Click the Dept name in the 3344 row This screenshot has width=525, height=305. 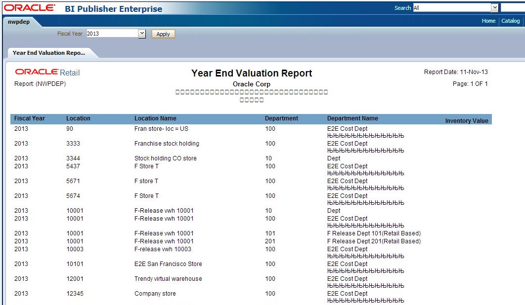[334, 158]
